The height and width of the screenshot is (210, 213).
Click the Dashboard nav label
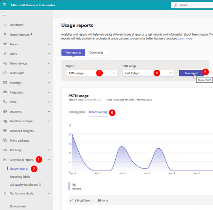pos(16,25)
